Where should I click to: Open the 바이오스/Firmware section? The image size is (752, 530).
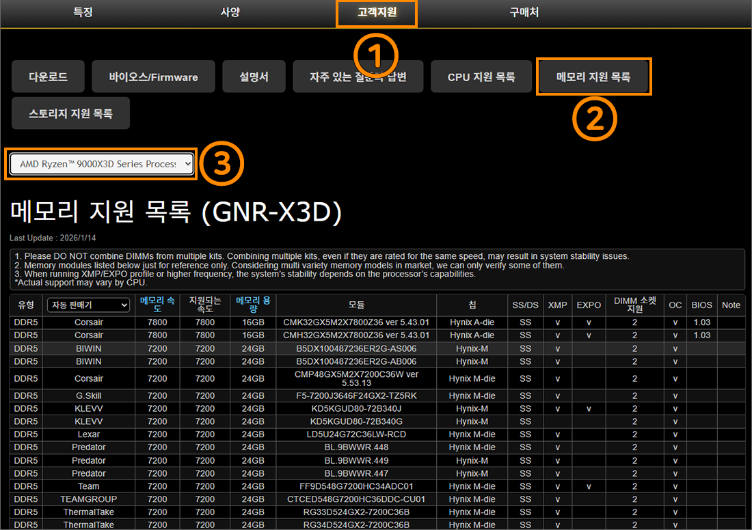153,76
